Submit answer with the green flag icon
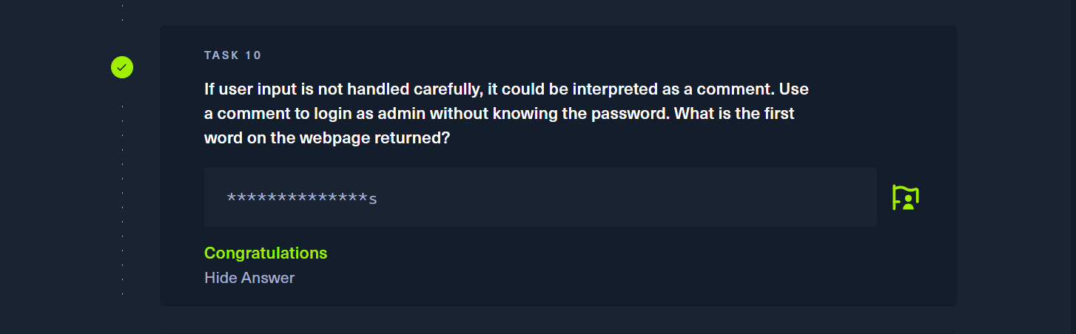 coord(906,197)
